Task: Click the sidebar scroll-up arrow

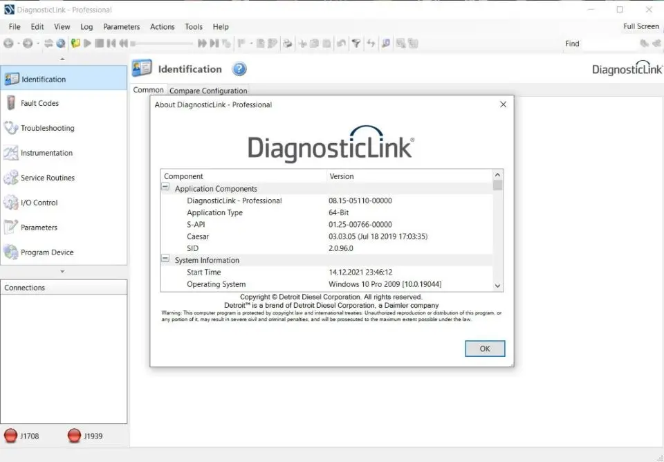Action: [x=63, y=59]
